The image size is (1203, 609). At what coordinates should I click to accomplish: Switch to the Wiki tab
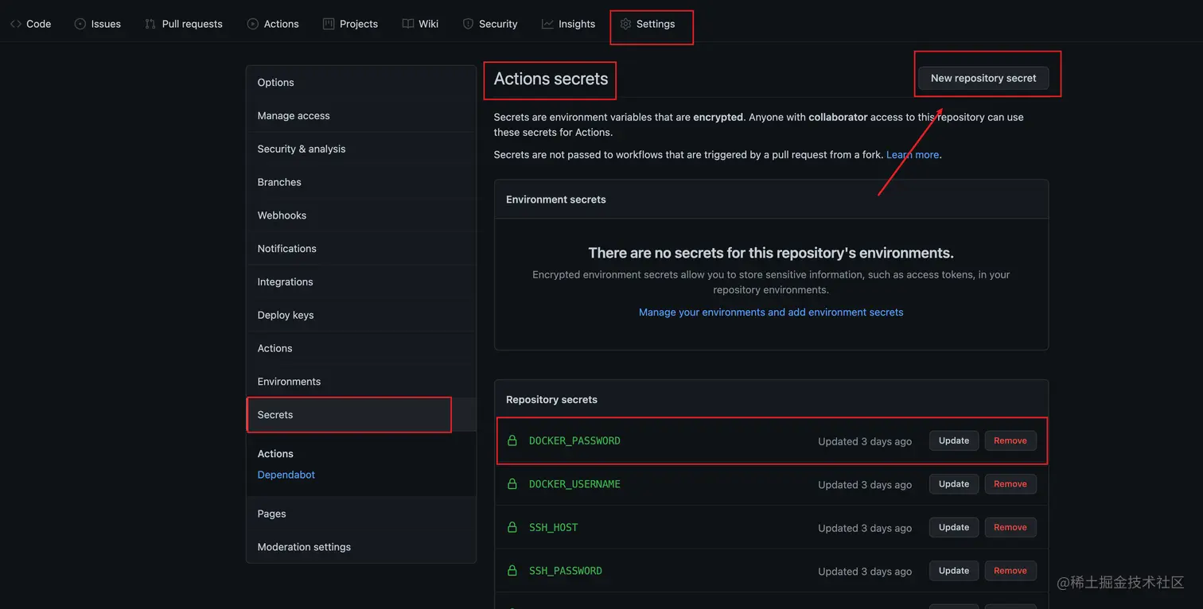coord(420,24)
